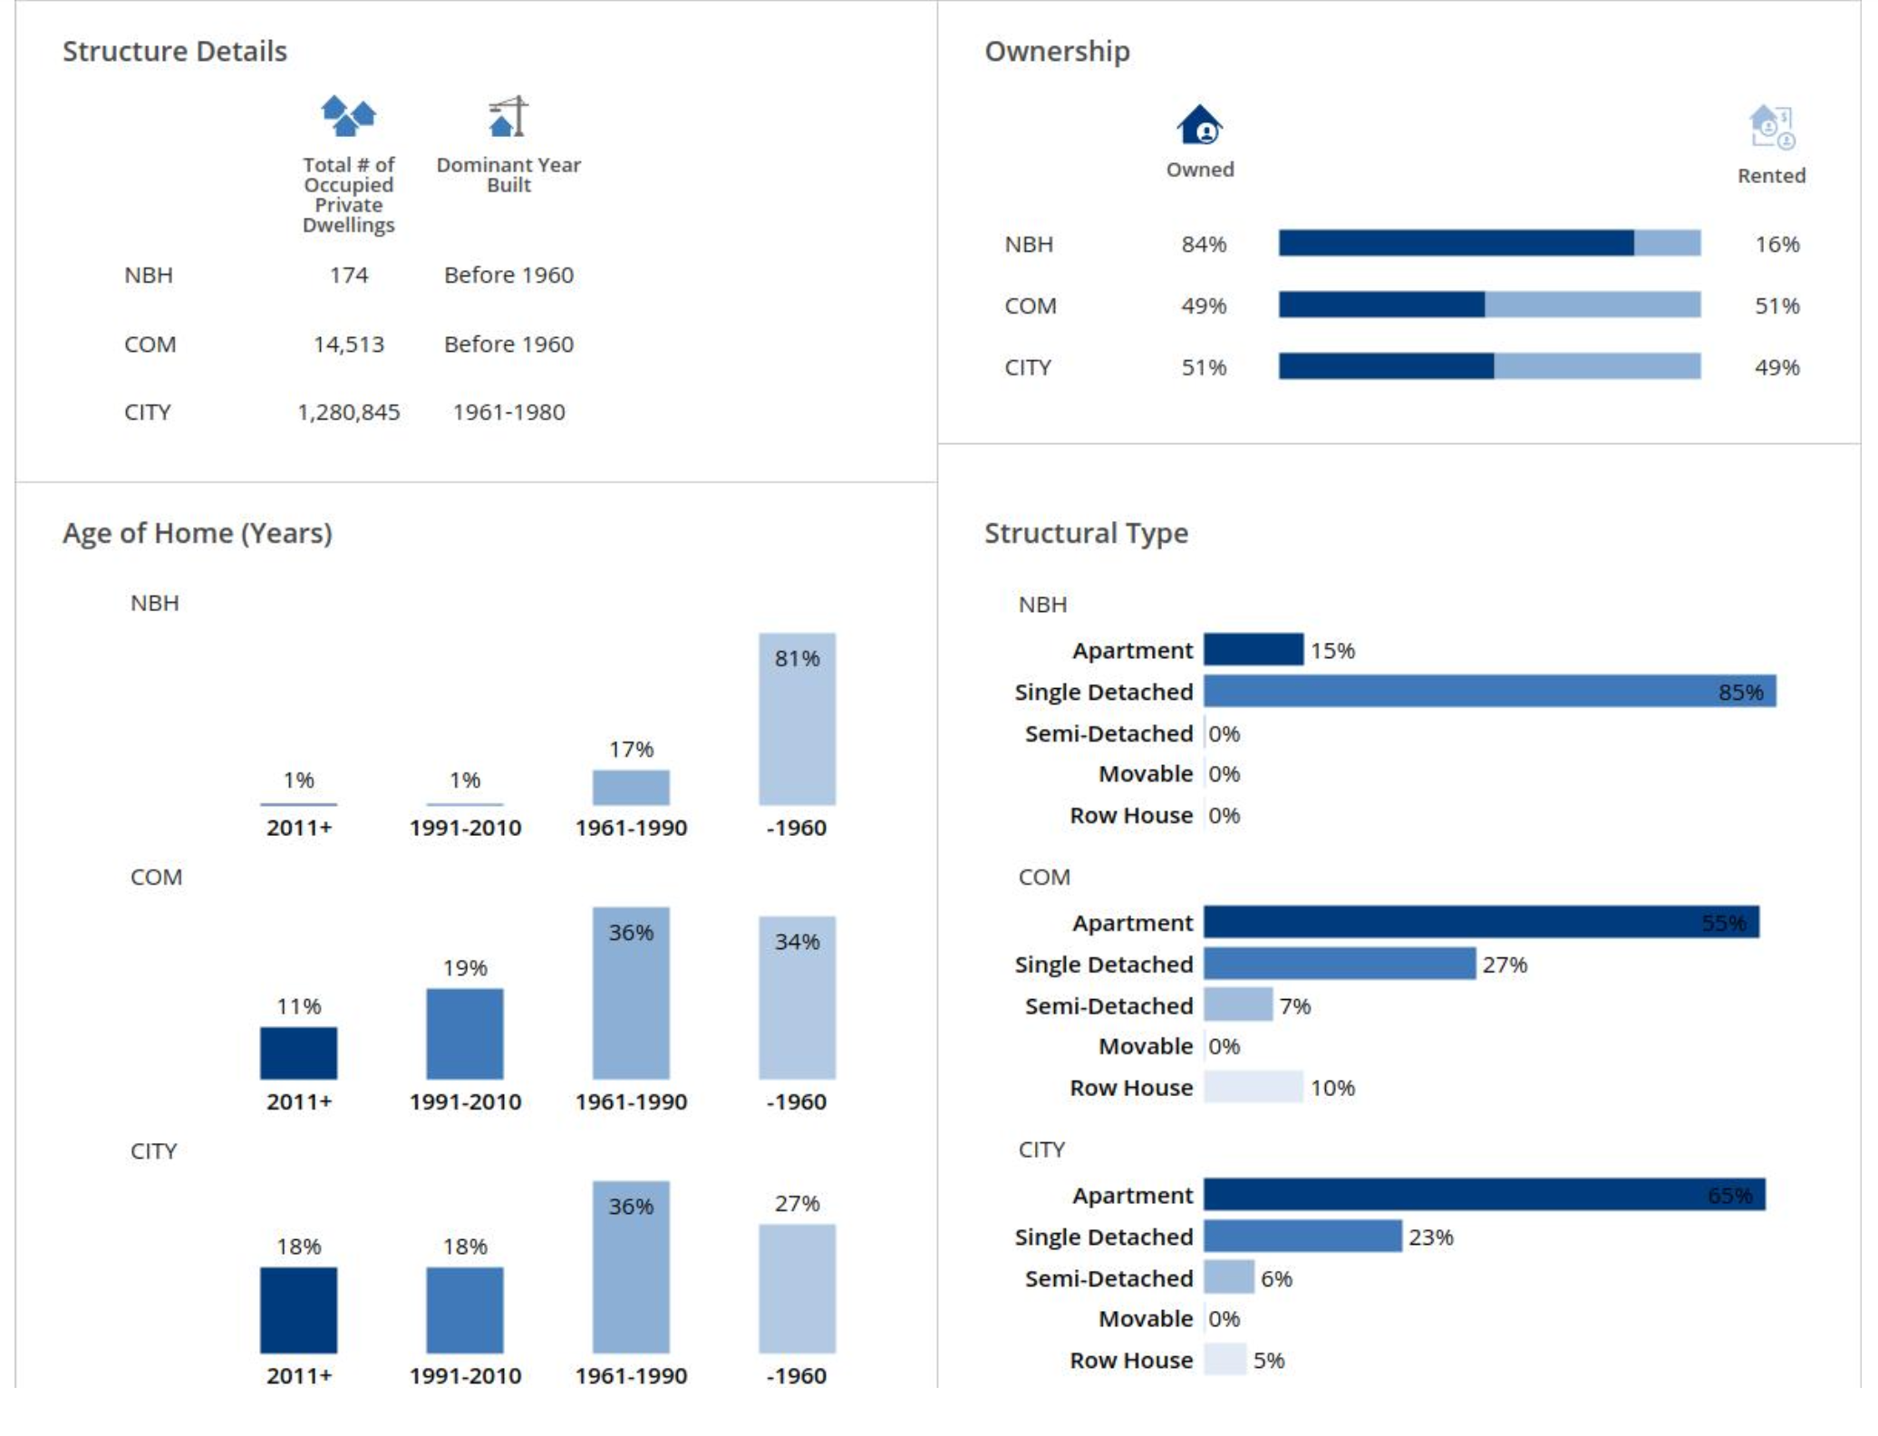This screenshot has height=1436, width=1878.
Task: Select the COM 1991-2010 bar showing 19%
Action: 464,1033
